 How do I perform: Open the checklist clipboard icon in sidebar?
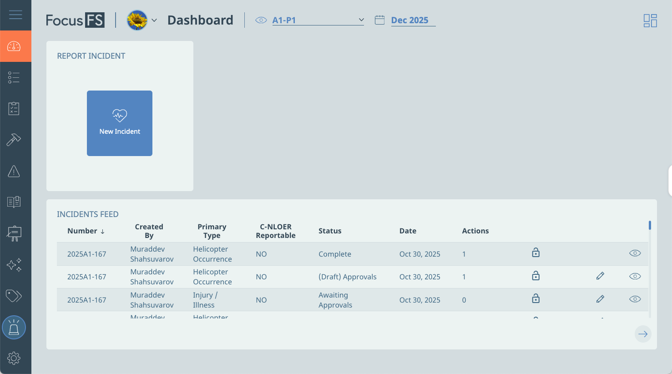coord(14,109)
